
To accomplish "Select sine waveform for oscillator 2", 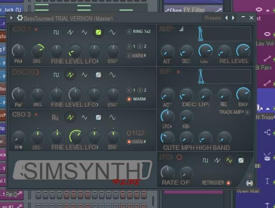I will (x=112, y=75).
